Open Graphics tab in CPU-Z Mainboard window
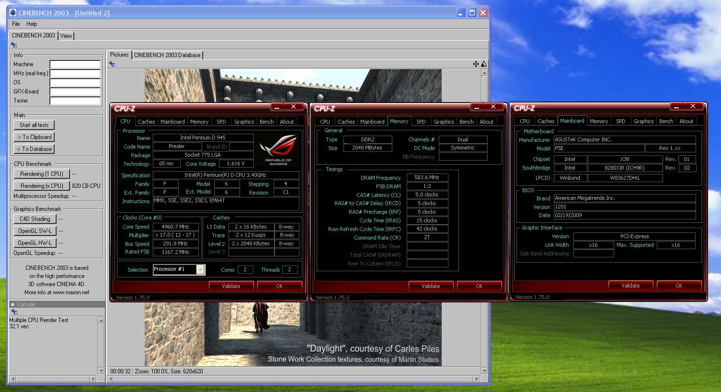The width and height of the screenshot is (721, 392). point(644,121)
